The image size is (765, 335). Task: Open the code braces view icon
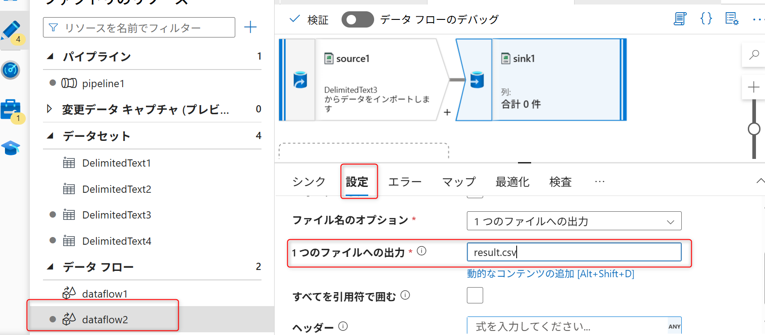(x=706, y=19)
